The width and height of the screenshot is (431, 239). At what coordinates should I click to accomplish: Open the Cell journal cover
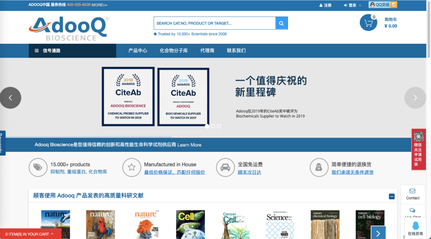tap(191, 224)
